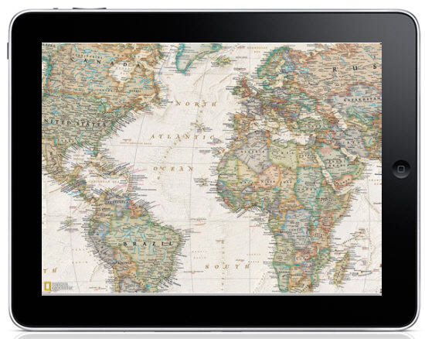Click the UNITED STATES label on the map
Image resolution: width=425 pixels, height=339 pixels.
pyautogui.click(x=74, y=122)
